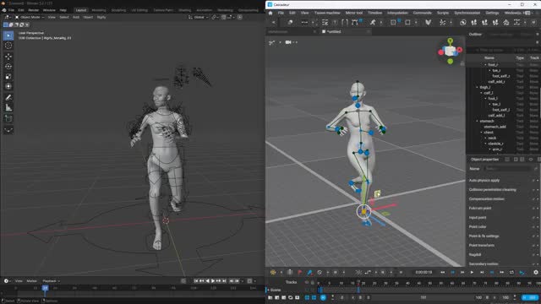Click Name input field in Object properties

[x=507, y=169]
